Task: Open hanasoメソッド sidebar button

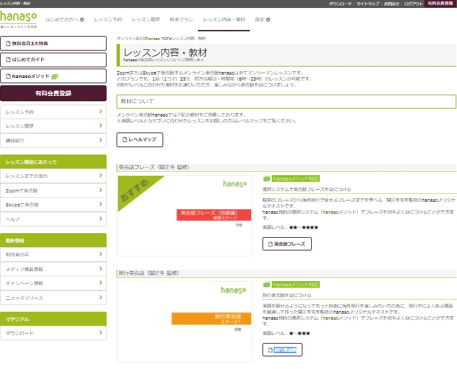Action: (x=53, y=76)
